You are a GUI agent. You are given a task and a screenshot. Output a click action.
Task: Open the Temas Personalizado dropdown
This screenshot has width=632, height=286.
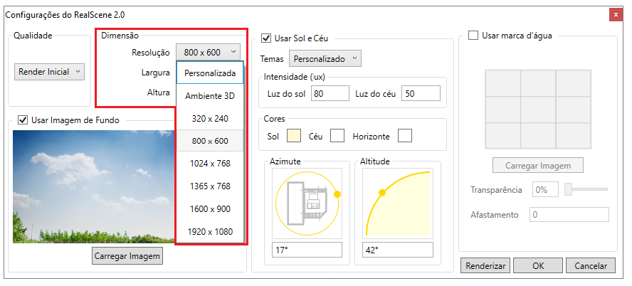pyautogui.click(x=325, y=58)
